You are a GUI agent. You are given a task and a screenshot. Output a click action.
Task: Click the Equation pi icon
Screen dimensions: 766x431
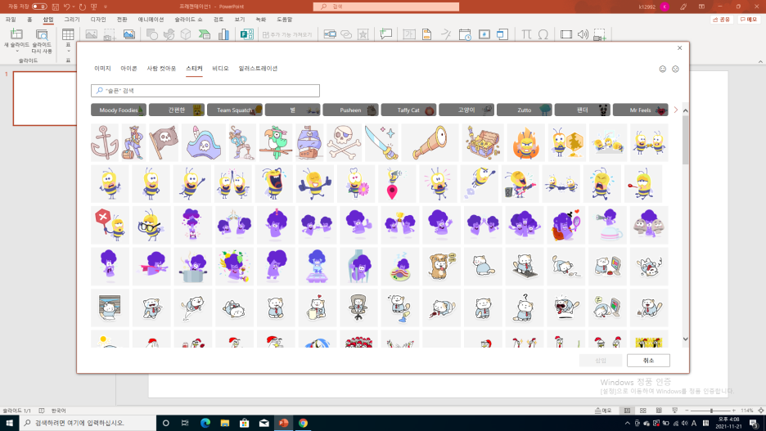(x=526, y=34)
